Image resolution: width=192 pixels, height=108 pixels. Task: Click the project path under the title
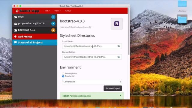(x=76, y=27)
